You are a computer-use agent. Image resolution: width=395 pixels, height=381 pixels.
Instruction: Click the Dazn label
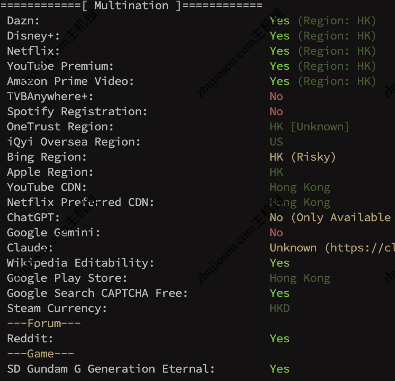[x=23, y=21]
